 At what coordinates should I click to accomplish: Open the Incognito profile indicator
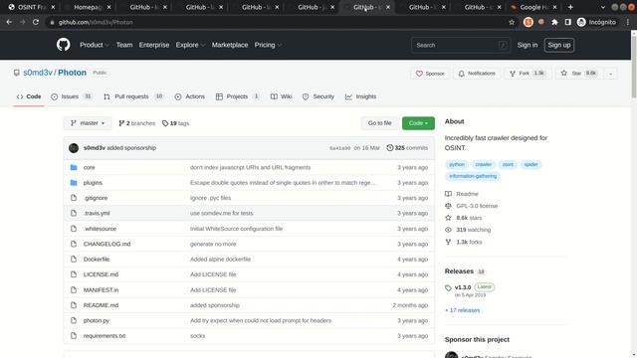(x=596, y=22)
